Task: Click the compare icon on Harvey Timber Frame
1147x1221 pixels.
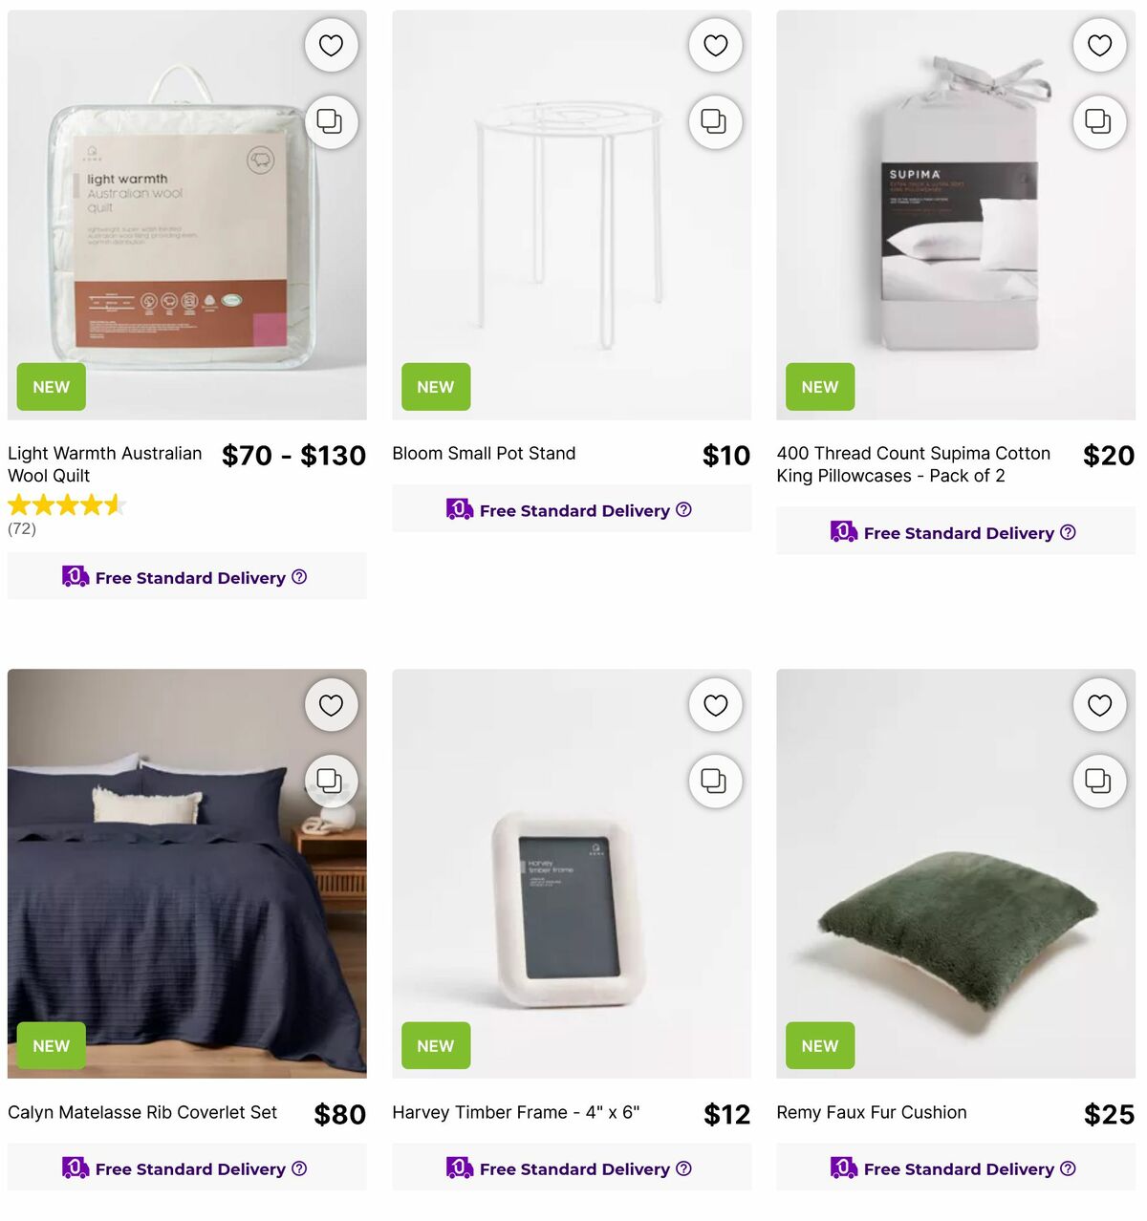Action: tap(715, 782)
